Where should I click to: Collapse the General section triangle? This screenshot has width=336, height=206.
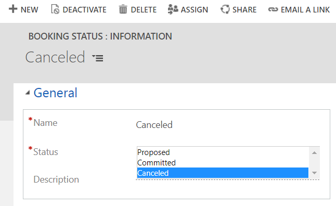28,93
